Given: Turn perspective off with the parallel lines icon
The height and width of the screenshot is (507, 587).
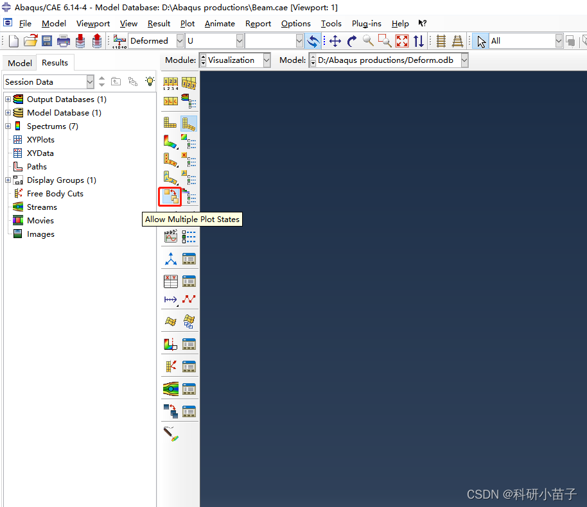Looking at the screenshot, I should click(441, 41).
